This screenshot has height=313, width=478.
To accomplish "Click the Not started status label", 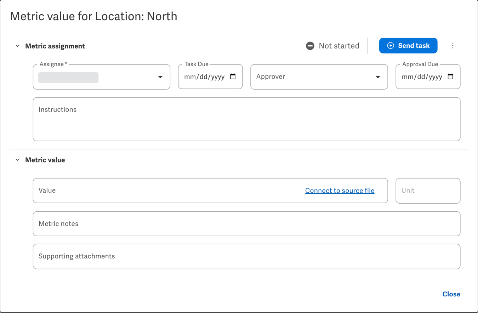I will coord(339,46).
